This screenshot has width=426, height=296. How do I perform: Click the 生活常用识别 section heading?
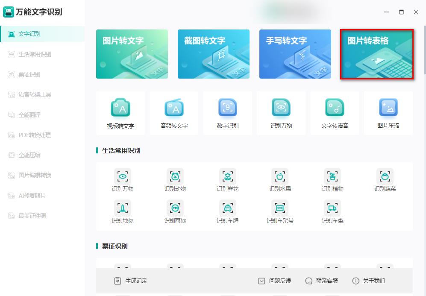click(121, 151)
